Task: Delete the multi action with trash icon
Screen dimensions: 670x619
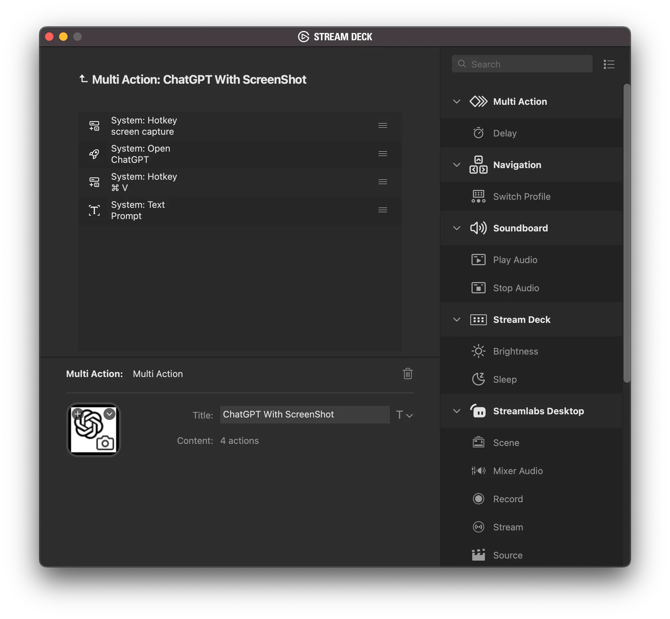Action: coord(408,374)
